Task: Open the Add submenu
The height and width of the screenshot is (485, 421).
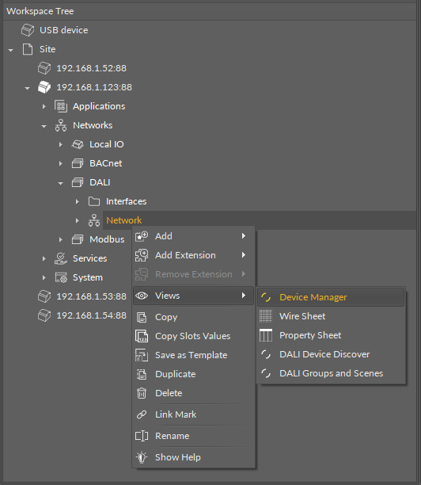Action: 194,236
